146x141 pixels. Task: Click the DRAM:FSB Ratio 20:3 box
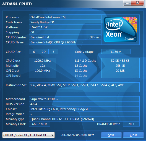click(x=131, y=124)
